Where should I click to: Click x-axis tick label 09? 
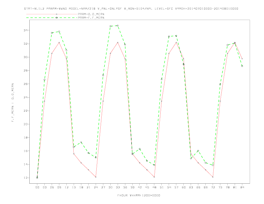coord(59,187)
